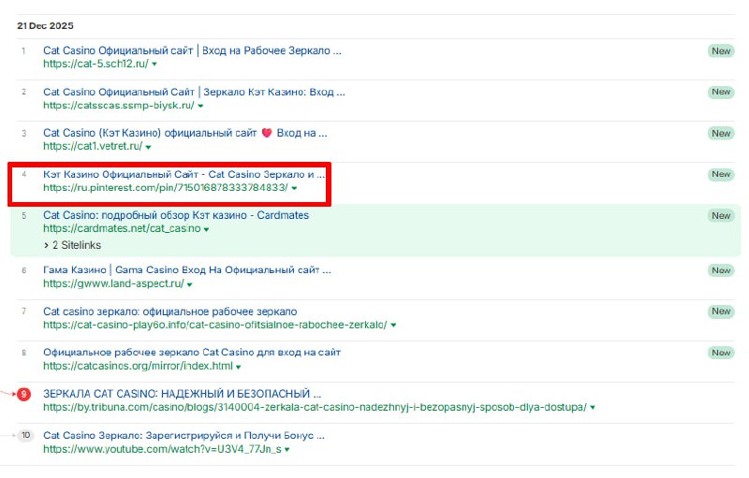Screen dimensions: 749x478
Task: Click the New badge on result 1
Action: (720, 51)
